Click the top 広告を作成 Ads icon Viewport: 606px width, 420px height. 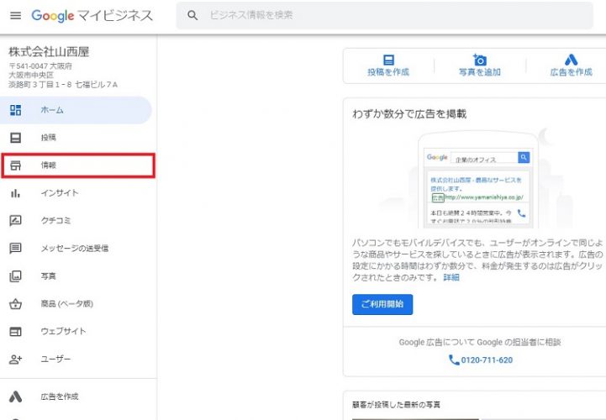coord(572,60)
